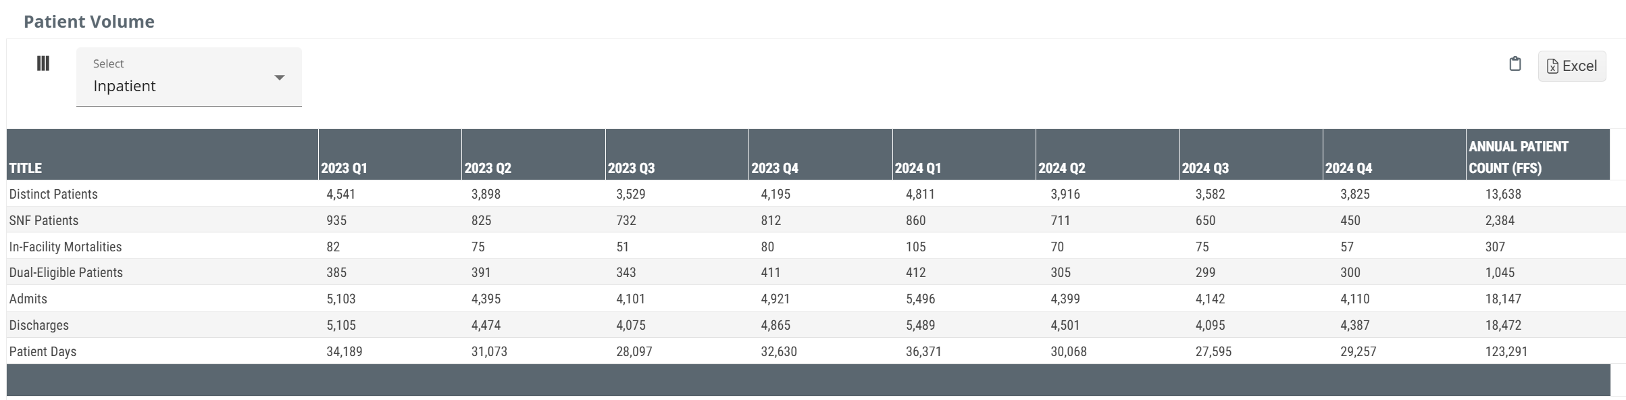Click the 2023 Q2 column header
Image resolution: width=1626 pixels, height=400 pixels.
488,168
